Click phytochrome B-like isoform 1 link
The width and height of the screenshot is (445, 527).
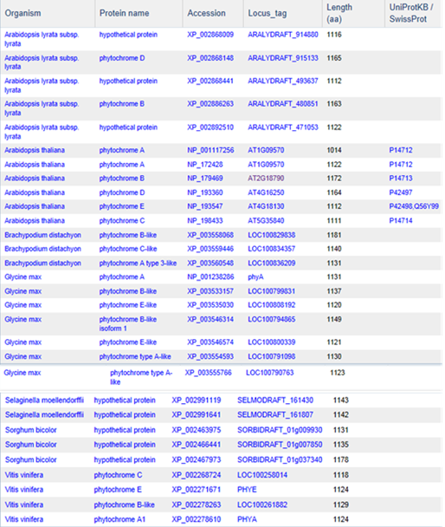click(x=128, y=323)
